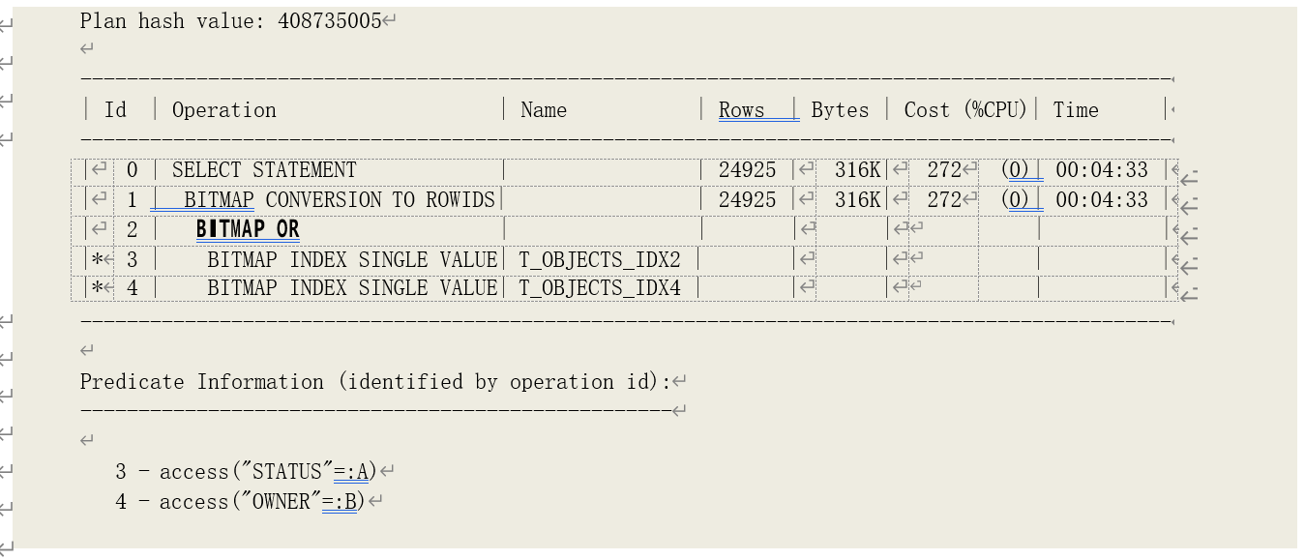Click the bold BITMAP OR text

[248, 229]
